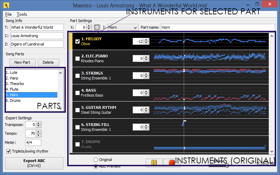Uncheck the 1. MELODY track checkbox
This screenshot has width=280, height=175.
coord(77,41)
